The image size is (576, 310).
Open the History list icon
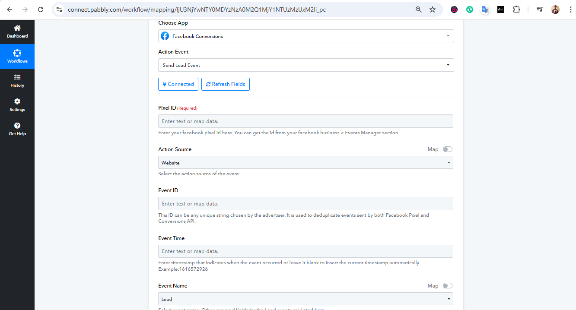click(17, 78)
